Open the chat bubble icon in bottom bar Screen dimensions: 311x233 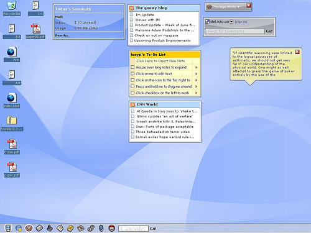pos(19,228)
